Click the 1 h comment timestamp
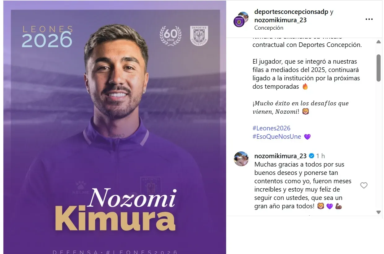The height and width of the screenshot is (254, 384). [x=321, y=156]
